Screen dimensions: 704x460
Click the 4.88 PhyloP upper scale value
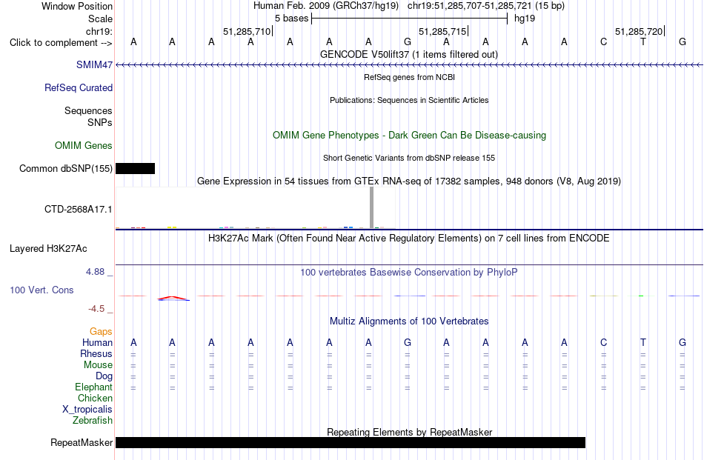[x=95, y=272]
